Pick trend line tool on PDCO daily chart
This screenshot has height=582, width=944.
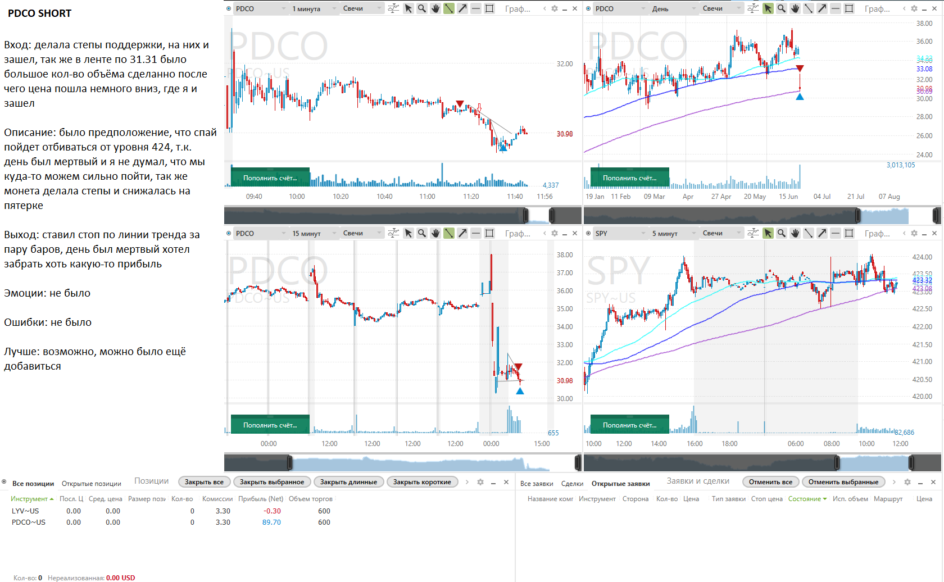click(x=809, y=8)
